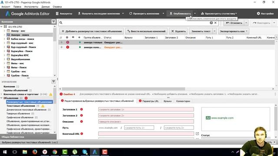Click the Заголовок 1 input field
This screenshot has height=156, width=278.
coord(146,110)
